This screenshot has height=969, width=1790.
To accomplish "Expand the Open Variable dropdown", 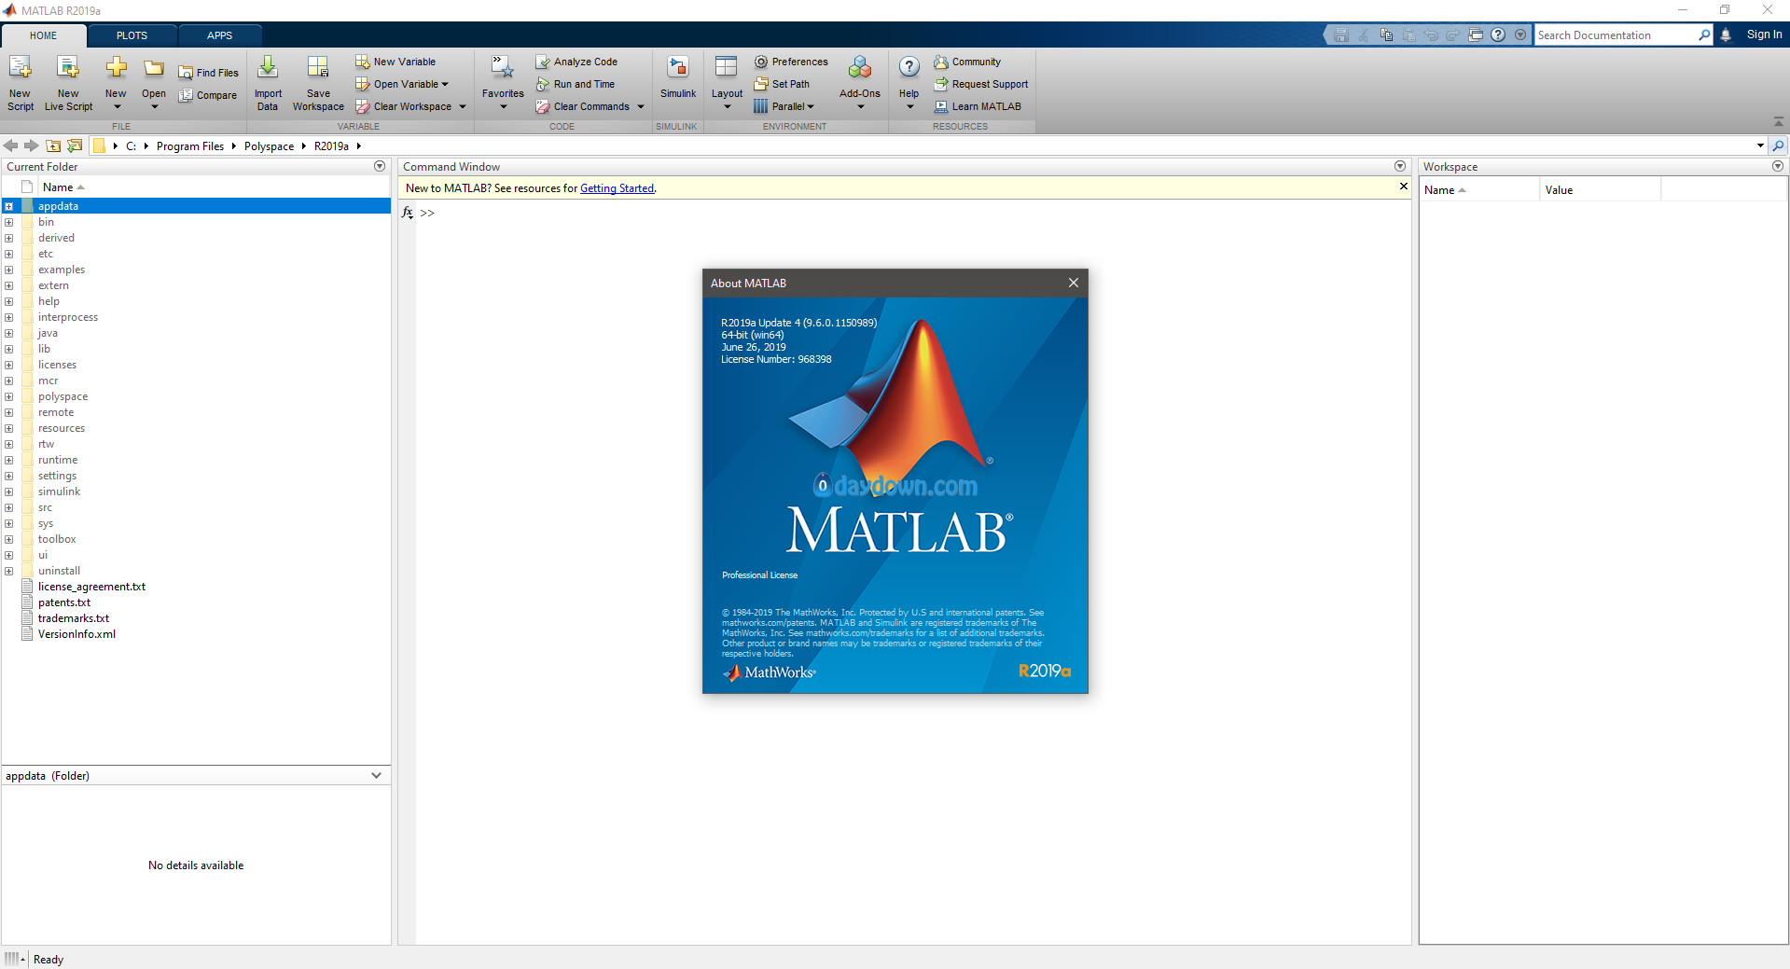I will 445,84.
